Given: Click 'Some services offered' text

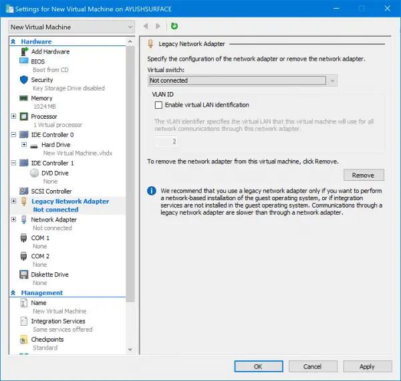Looking at the screenshot, I should point(63,330).
